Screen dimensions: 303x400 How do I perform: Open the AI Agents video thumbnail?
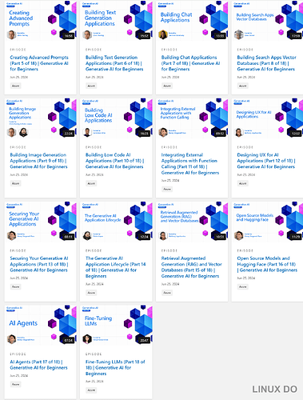(41, 326)
